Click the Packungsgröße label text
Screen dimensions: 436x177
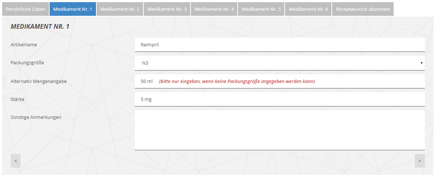click(27, 63)
